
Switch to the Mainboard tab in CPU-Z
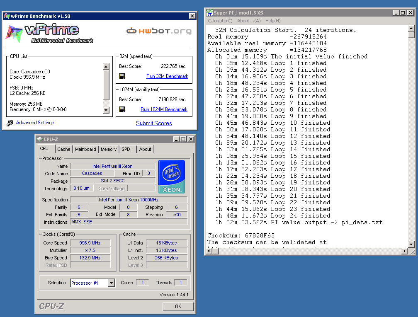[x=85, y=149]
